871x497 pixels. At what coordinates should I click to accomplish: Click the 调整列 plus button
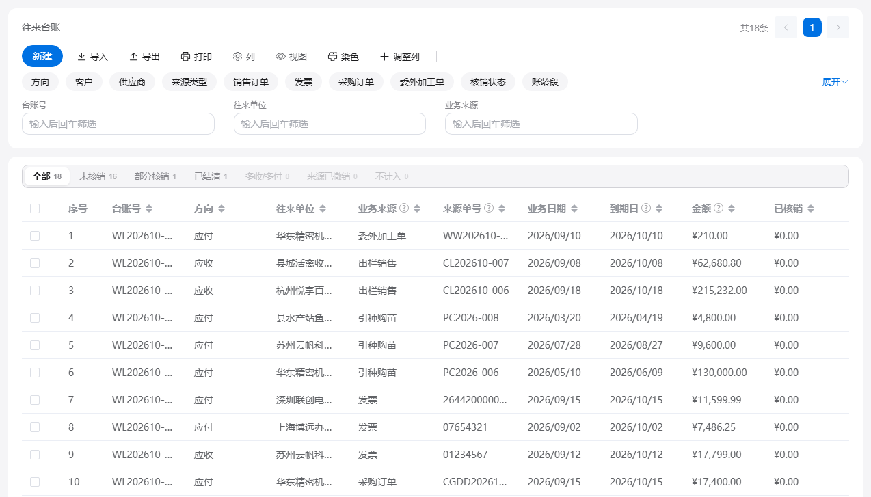click(x=400, y=57)
